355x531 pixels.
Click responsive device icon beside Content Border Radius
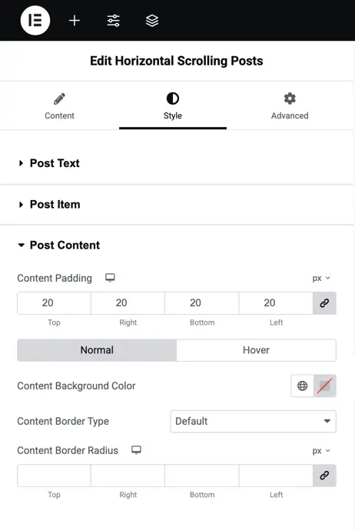(x=136, y=450)
